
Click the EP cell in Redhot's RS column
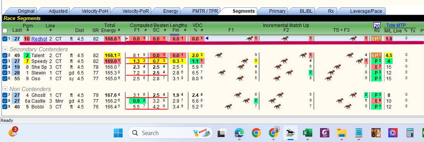pyautogui.click(x=375, y=39)
